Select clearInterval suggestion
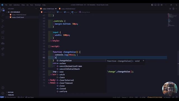Viewport: 179px width, 101px height. [81, 80]
